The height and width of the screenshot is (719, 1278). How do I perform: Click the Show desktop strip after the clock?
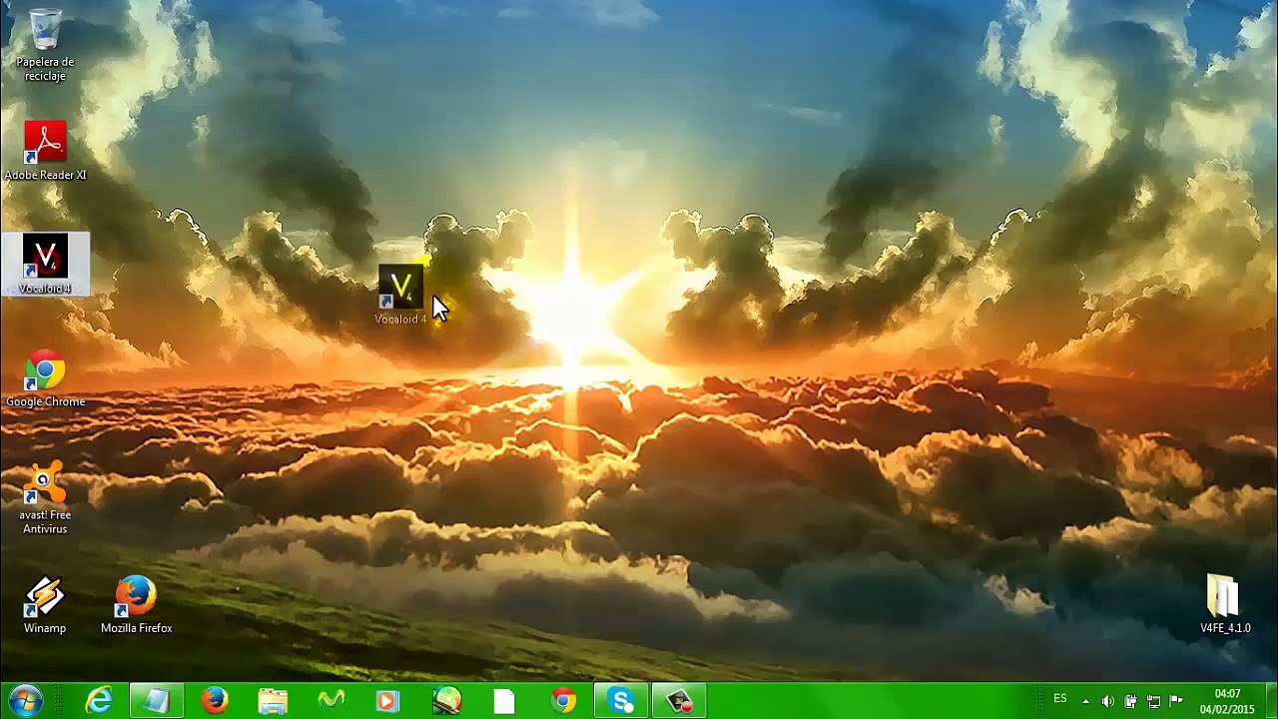(x=1270, y=701)
